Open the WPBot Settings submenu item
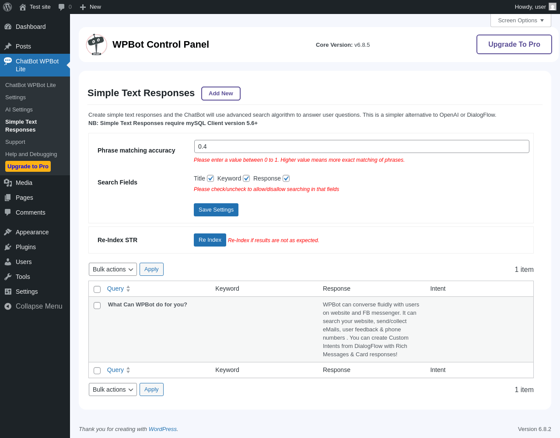 [15, 97]
